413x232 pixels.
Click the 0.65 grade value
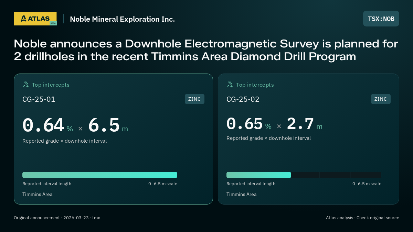244,124
